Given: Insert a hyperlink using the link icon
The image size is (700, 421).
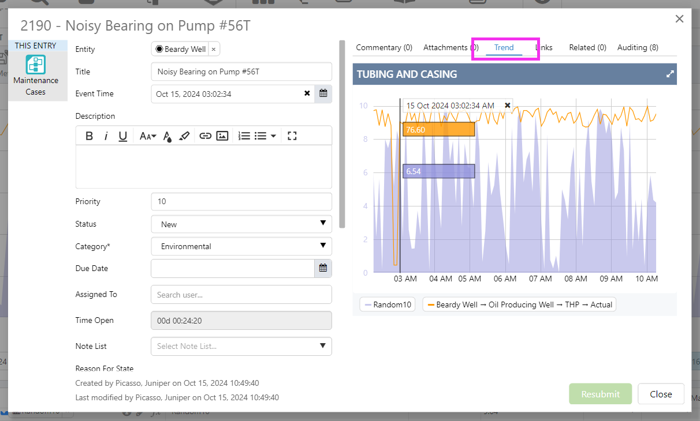Looking at the screenshot, I should 205,136.
